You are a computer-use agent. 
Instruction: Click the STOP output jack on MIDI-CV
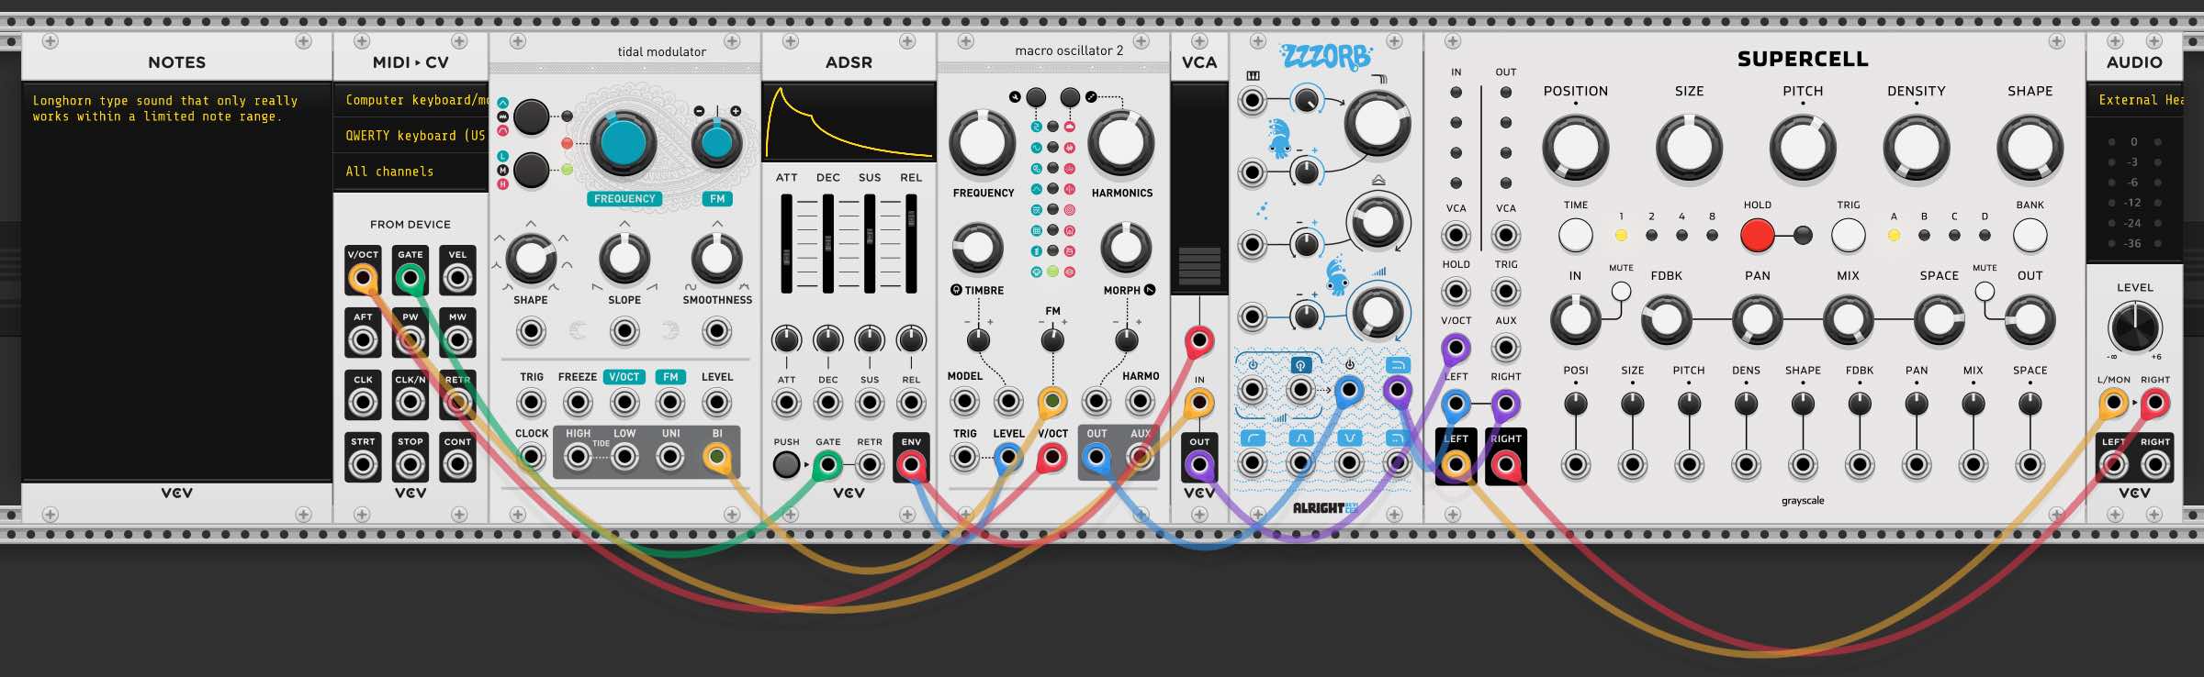[x=410, y=465]
